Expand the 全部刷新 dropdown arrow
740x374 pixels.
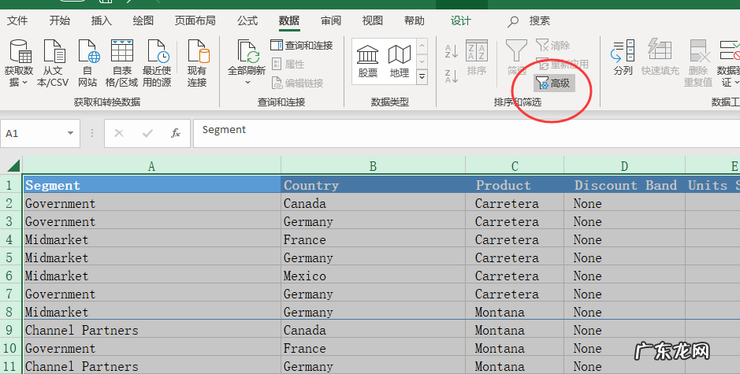point(247,82)
